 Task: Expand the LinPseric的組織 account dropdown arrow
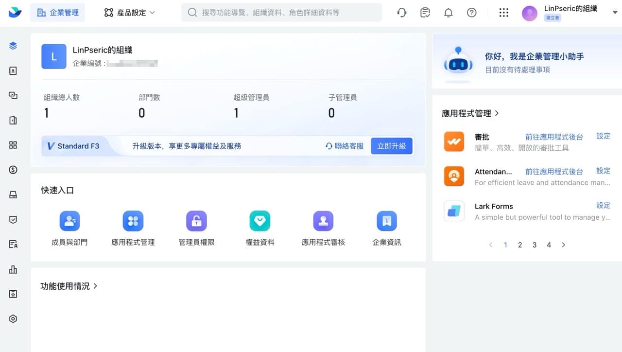[615, 13]
